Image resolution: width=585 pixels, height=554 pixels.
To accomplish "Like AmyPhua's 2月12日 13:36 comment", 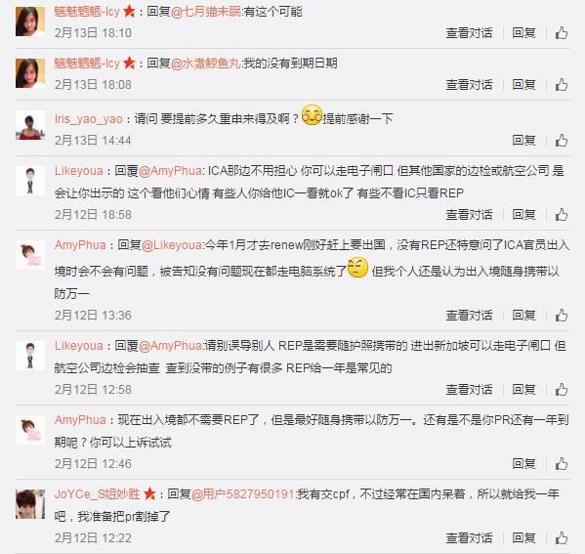I will pos(562,315).
